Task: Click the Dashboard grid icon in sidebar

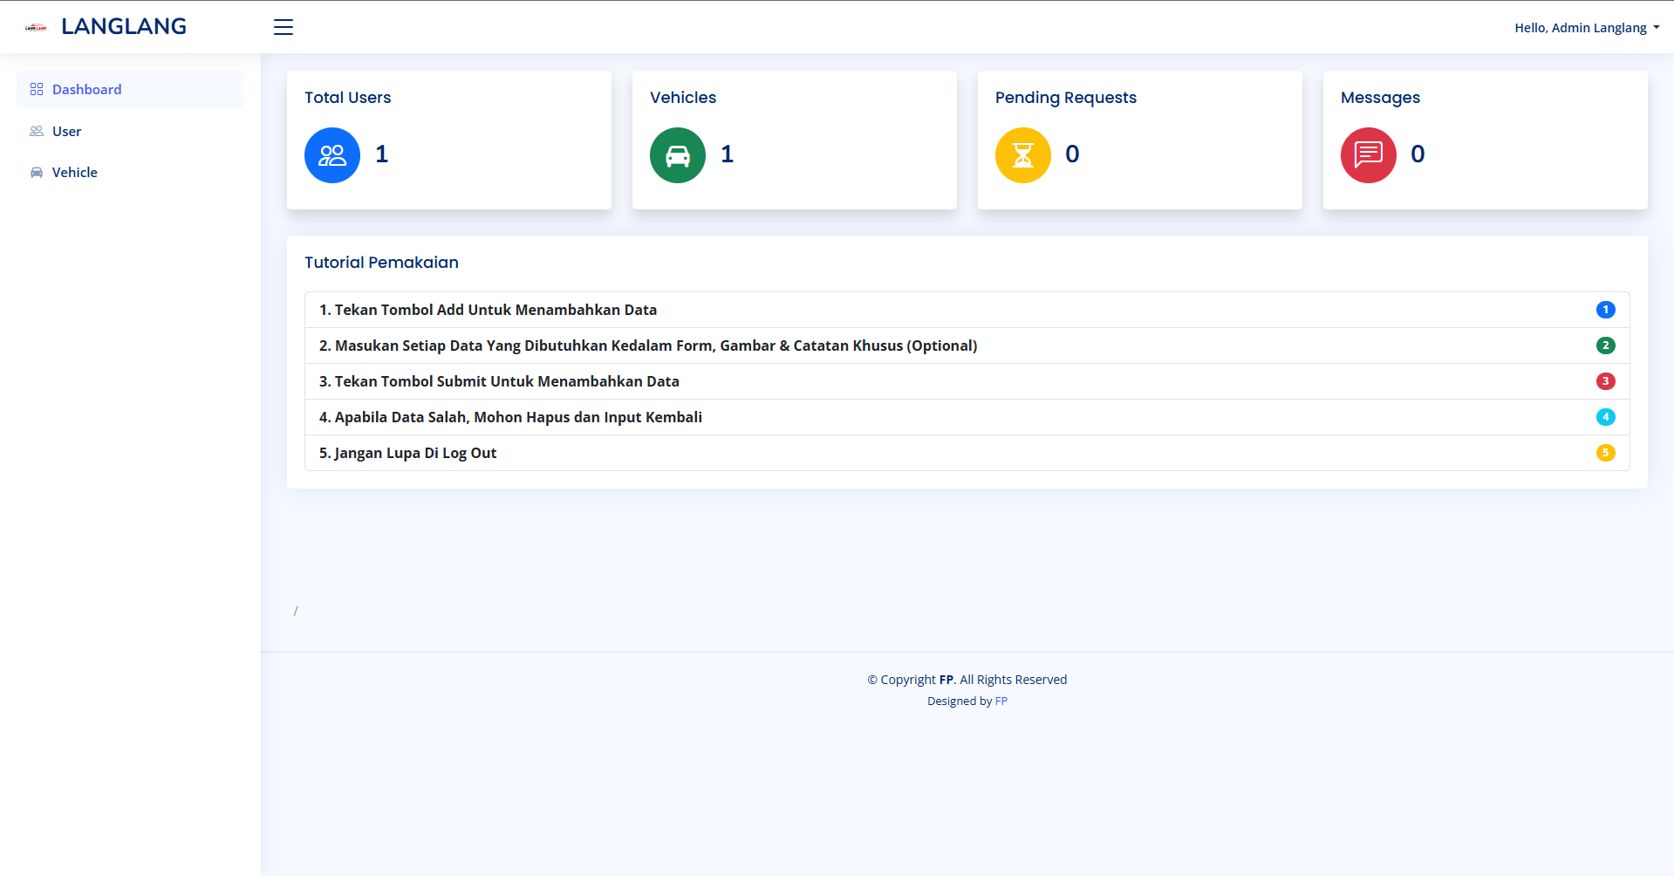Action: point(37,89)
